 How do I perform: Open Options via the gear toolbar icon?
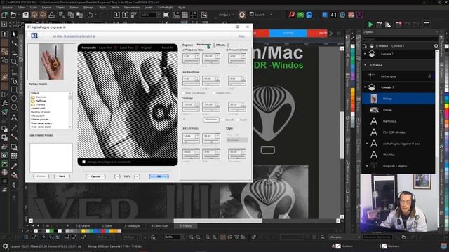(x=242, y=15)
